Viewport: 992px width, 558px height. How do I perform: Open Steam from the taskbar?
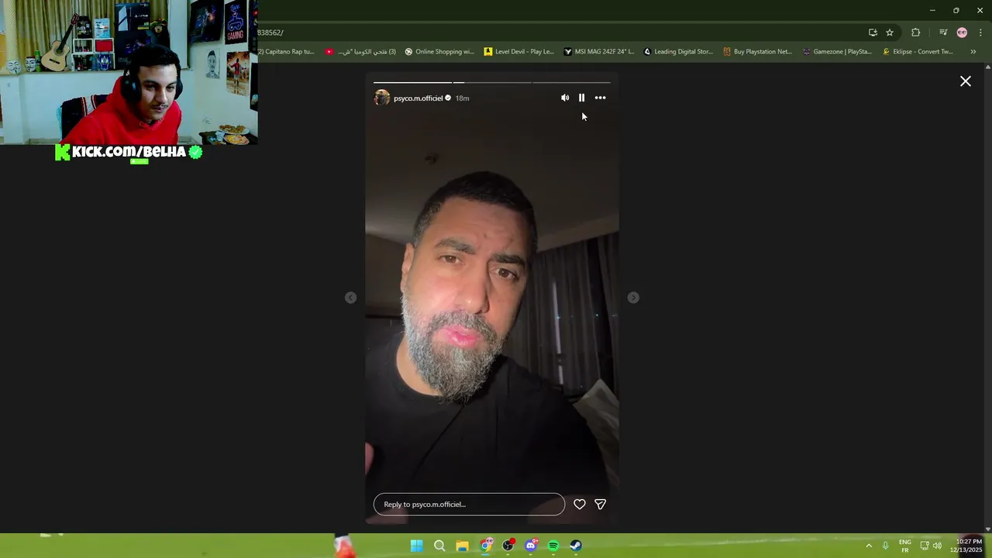[x=576, y=546]
